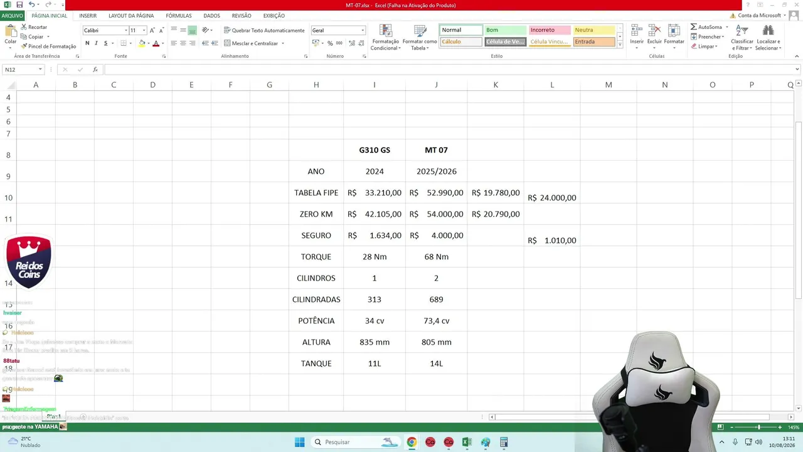Select cell with R$ 52.990,00
Image resolution: width=803 pixels, height=452 pixels.
[436, 193]
